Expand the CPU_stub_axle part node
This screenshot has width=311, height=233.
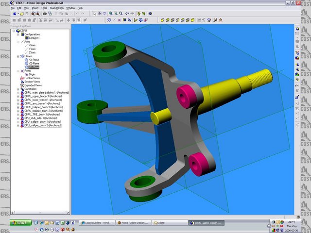18,118
